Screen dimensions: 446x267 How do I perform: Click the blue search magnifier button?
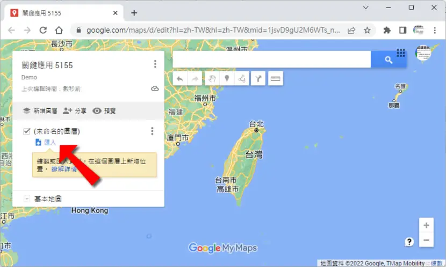tap(389, 60)
